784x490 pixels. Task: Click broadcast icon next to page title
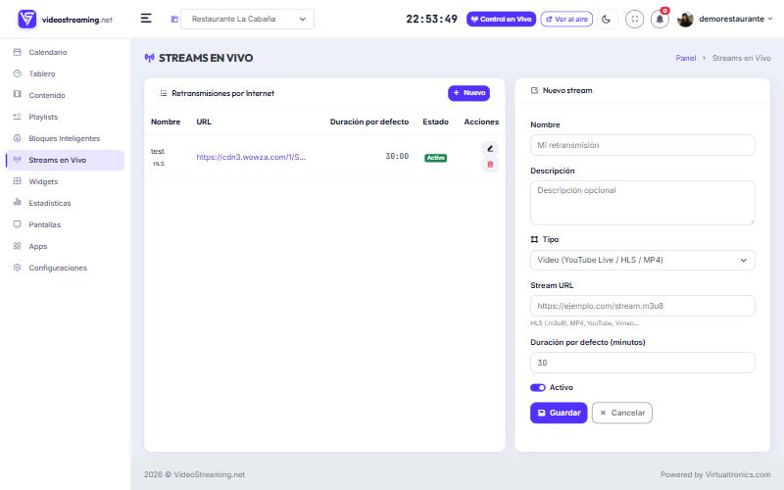point(149,58)
